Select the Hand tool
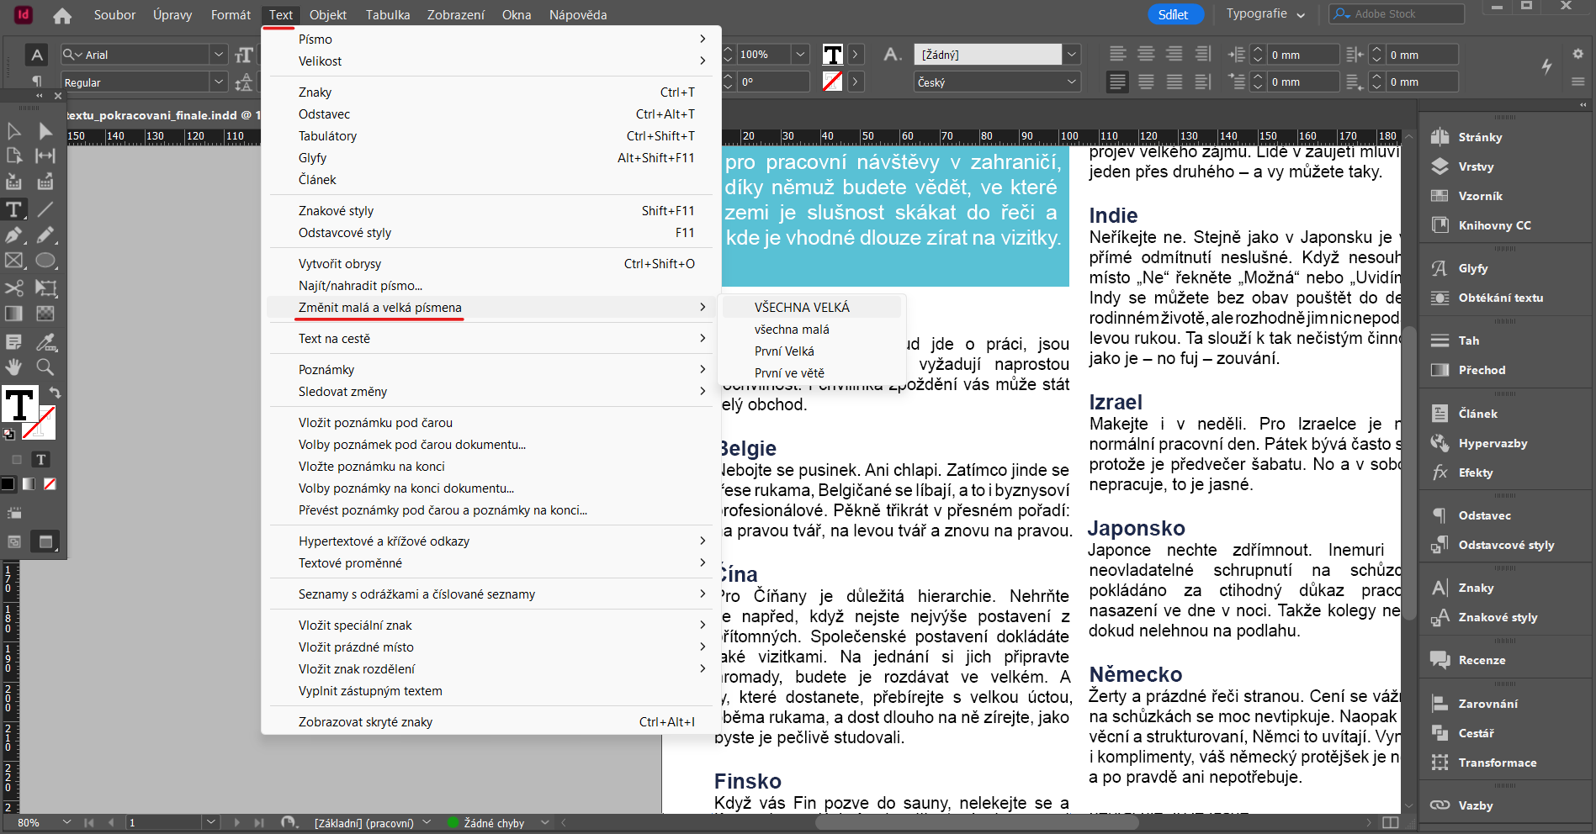This screenshot has height=834, width=1596. pyautogui.click(x=13, y=367)
